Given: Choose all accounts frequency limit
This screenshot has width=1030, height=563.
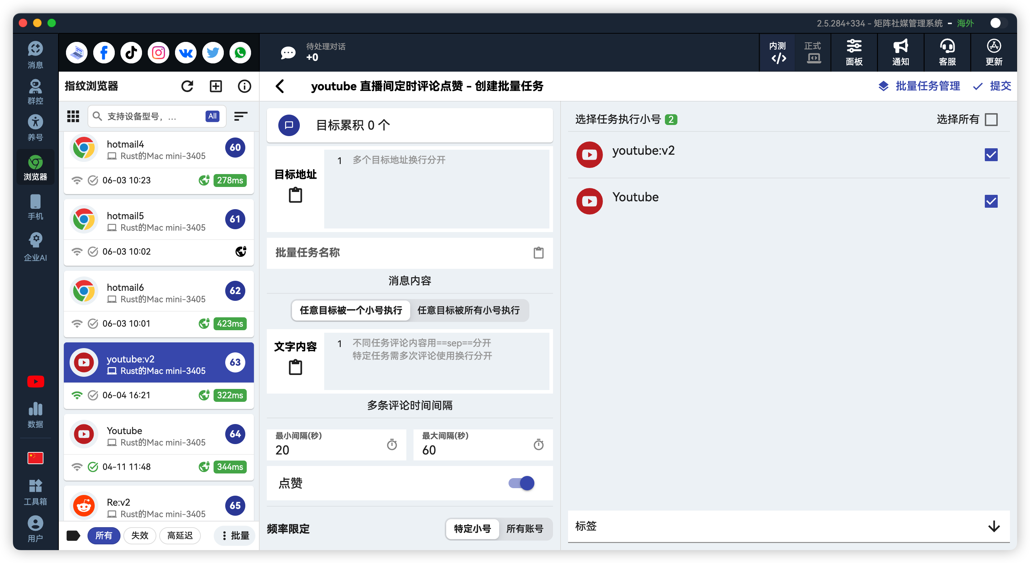Looking at the screenshot, I should click(x=525, y=529).
